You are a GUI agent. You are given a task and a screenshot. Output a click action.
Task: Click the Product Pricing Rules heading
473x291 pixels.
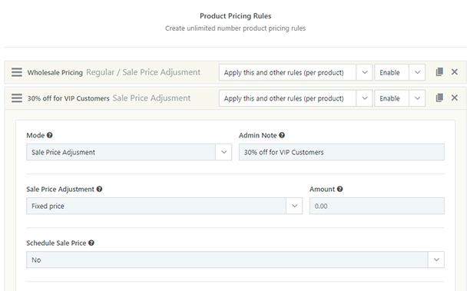235,16
